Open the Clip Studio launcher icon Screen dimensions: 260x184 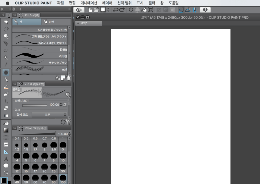tap(79, 10)
